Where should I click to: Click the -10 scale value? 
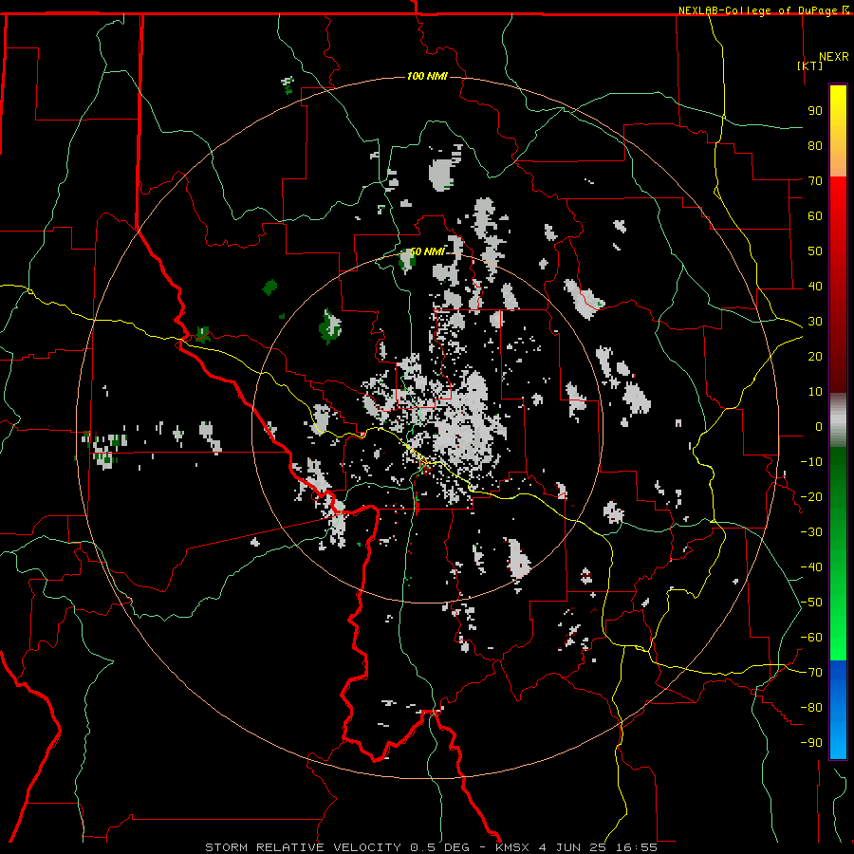(811, 462)
